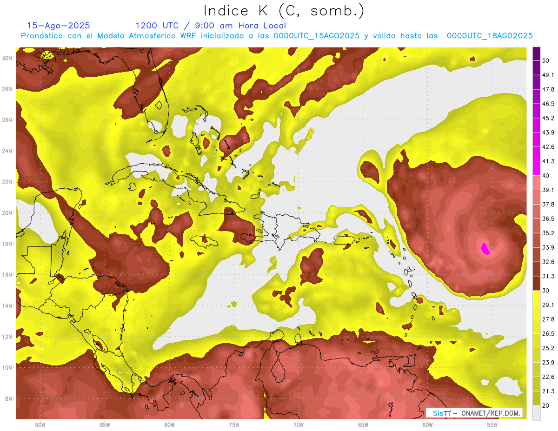Click the "16N" latitude label
Image resolution: width=558 pixels, height=431 pixels.
point(8,275)
